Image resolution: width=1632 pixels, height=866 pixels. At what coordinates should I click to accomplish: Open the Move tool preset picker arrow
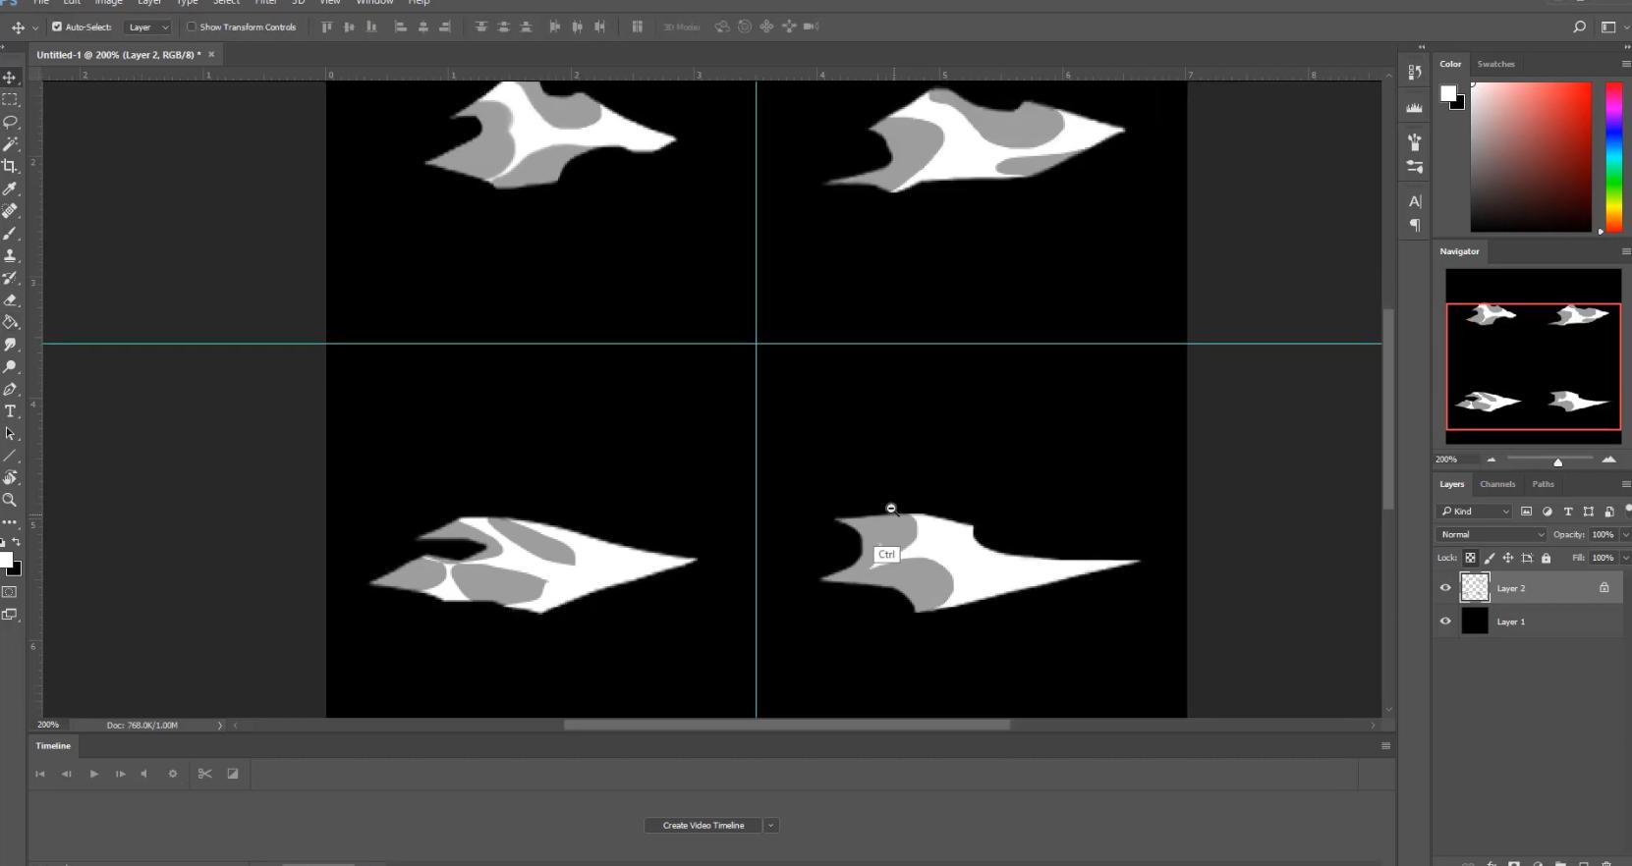[35, 27]
